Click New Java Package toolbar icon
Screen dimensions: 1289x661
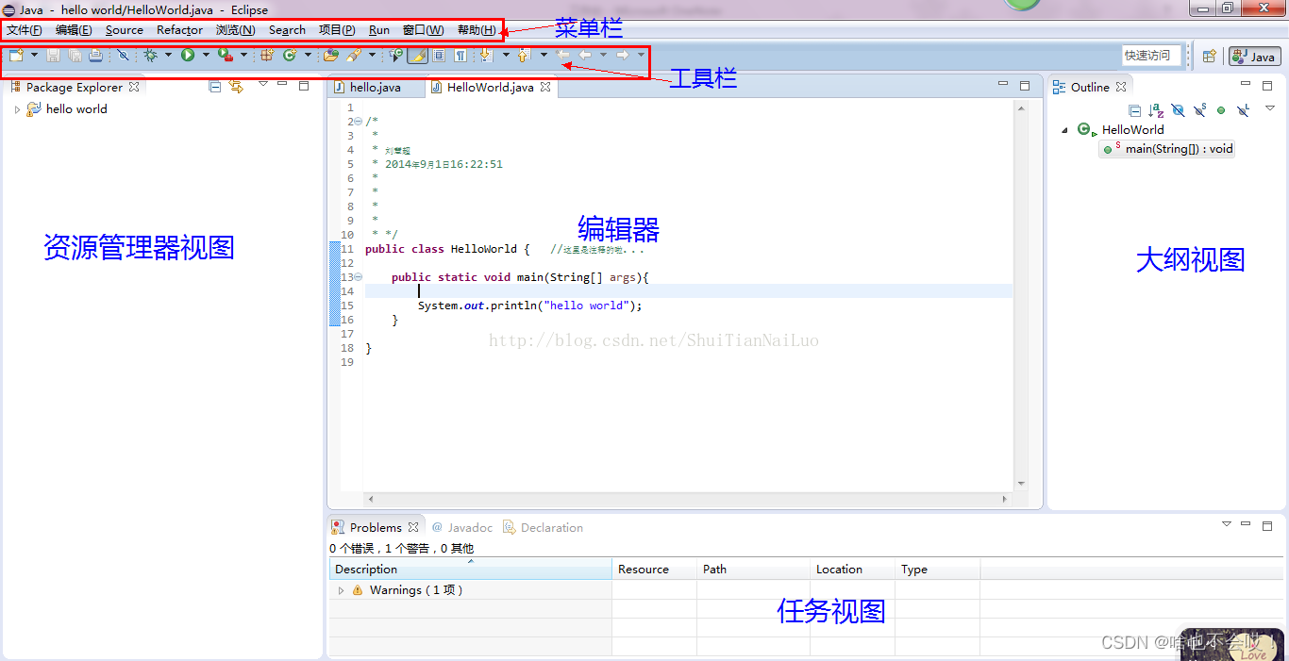tap(267, 56)
